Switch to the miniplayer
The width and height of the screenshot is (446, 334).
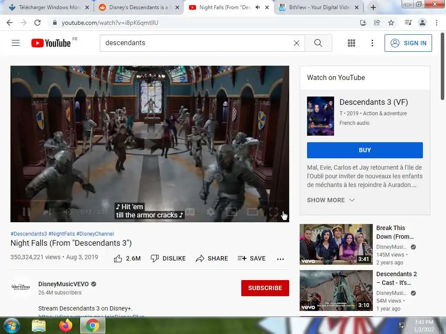point(232,212)
